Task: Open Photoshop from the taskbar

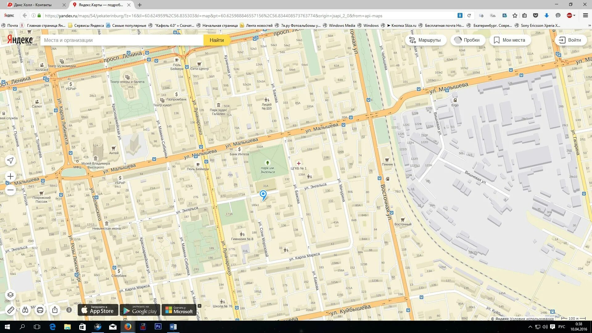Action: coord(158,327)
